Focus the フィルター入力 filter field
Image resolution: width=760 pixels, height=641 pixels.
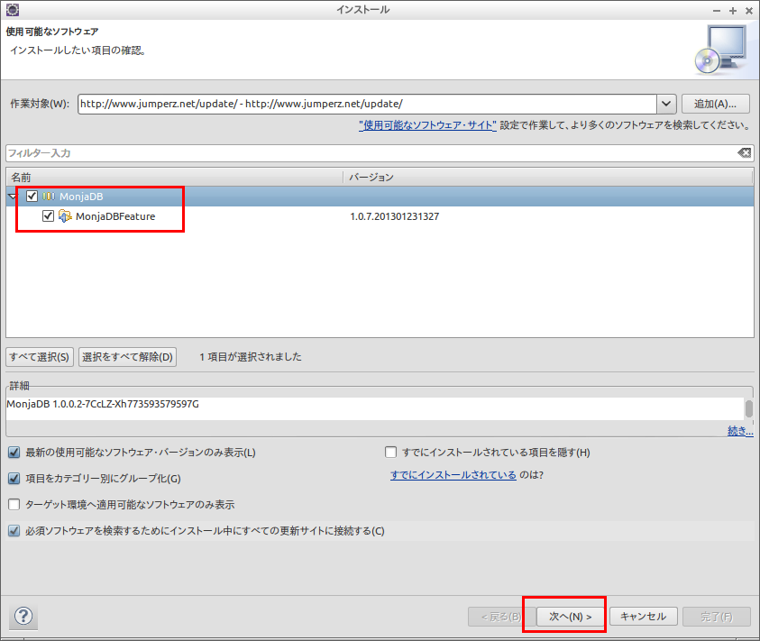pos(371,153)
